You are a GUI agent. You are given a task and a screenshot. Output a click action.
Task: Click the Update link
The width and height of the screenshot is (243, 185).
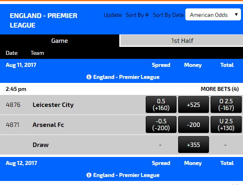pos(112,15)
